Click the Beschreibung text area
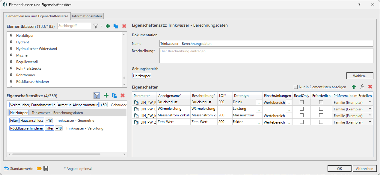380x175 pixels. coord(266,56)
